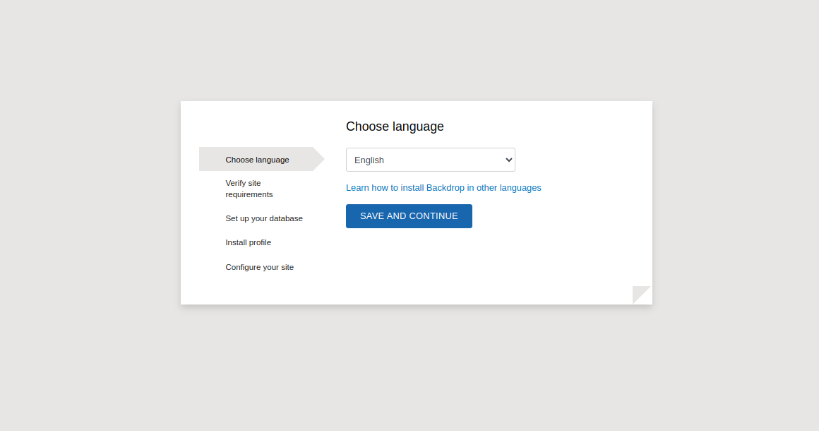
Task: Select the Choose language step in the sidebar
Action: [x=257, y=160]
